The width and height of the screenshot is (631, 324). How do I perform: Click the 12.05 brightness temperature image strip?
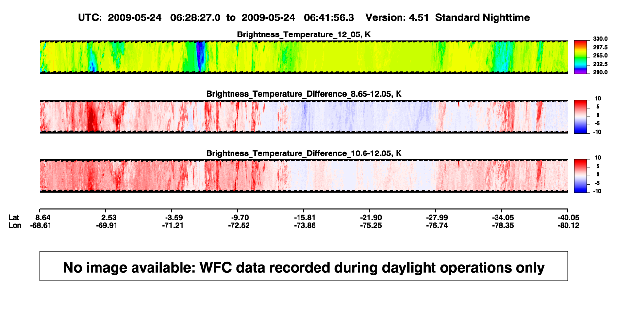(x=304, y=57)
